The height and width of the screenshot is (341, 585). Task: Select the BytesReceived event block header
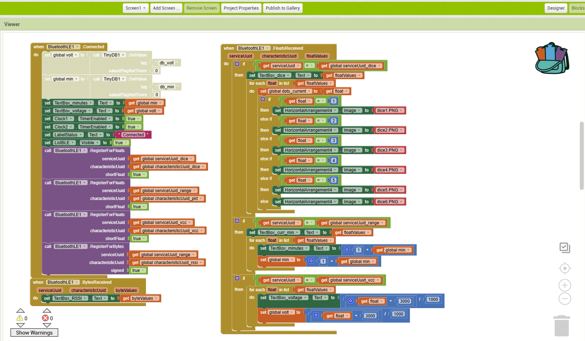(88, 282)
